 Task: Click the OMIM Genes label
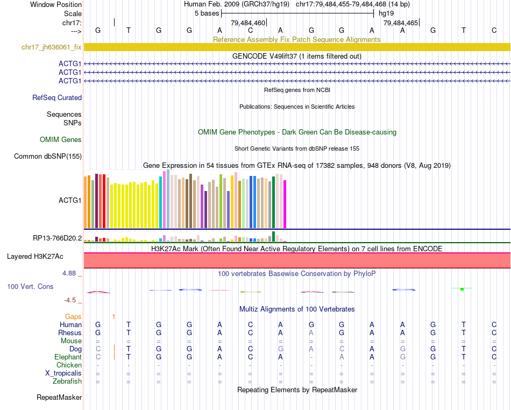(61, 139)
